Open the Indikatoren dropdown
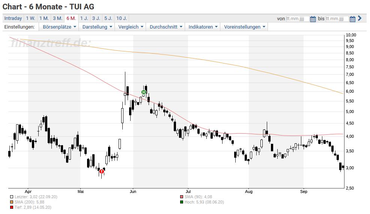The width and height of the screenshot is (370, 214). coord(203,27)
